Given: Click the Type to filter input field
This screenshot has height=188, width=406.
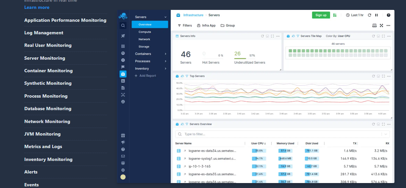Looking at the screenshot, I should 282,134.
